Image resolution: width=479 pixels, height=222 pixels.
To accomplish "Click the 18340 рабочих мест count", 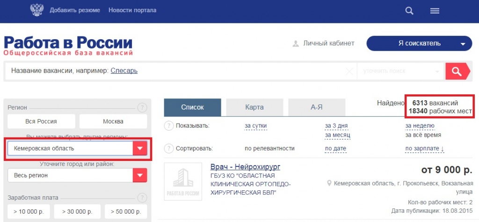I will (x=440, y=111).
